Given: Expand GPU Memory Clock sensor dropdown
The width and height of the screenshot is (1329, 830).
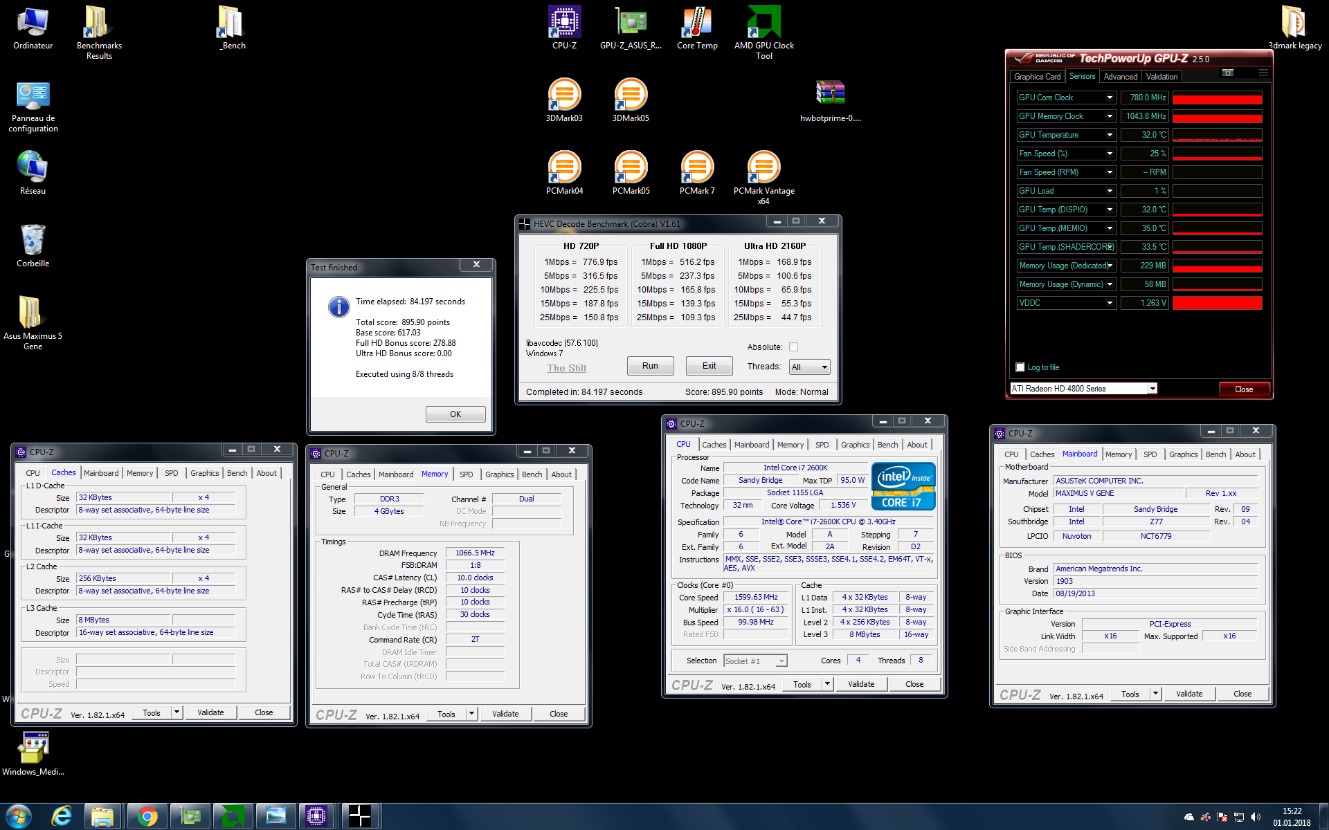Looking at the screenshot, I should (x=1110, y=116).
